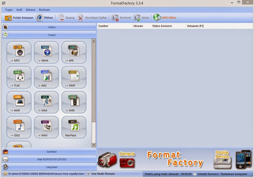The height and width of the screenshot is (178, 254).
Task: Click the vertical scrollbar thumb in Suara panel
Action: [94, 83]
